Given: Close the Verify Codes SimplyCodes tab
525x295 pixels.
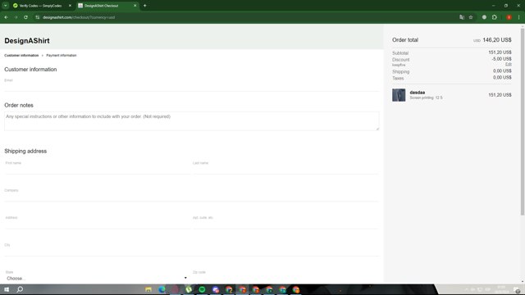Looking at the screenshot, I should tap(70, 6).
